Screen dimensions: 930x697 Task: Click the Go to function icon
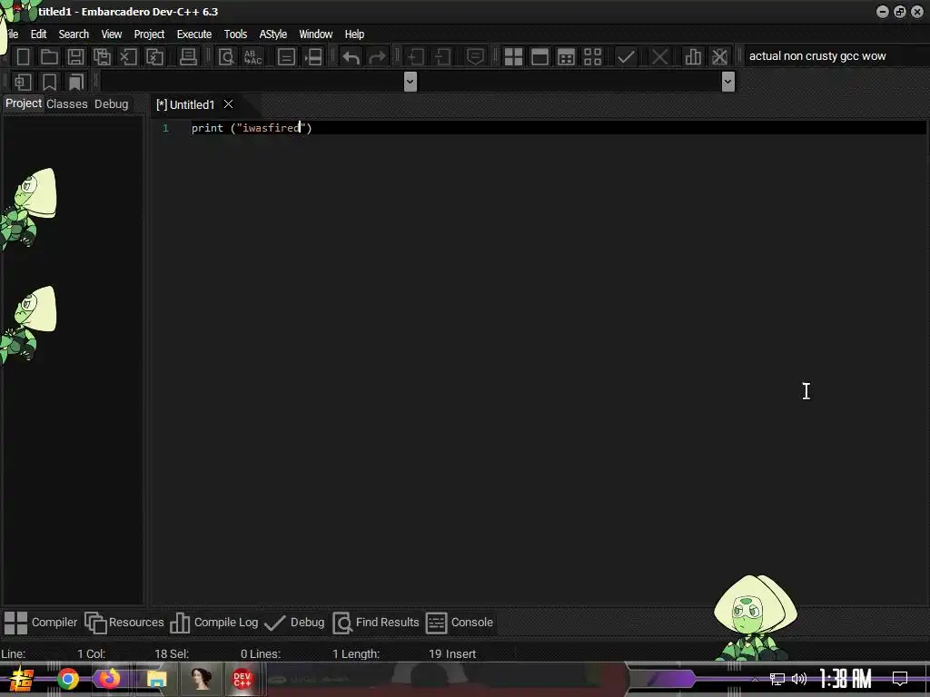click(x=286, y=57)
